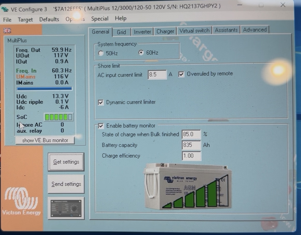Viewport: 301px width, 235px height.
Task: Switch to the Grid tab
Action: pos(121,32)
